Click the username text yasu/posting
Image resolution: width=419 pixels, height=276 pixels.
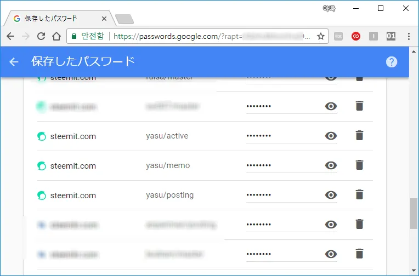coord(169,195)
